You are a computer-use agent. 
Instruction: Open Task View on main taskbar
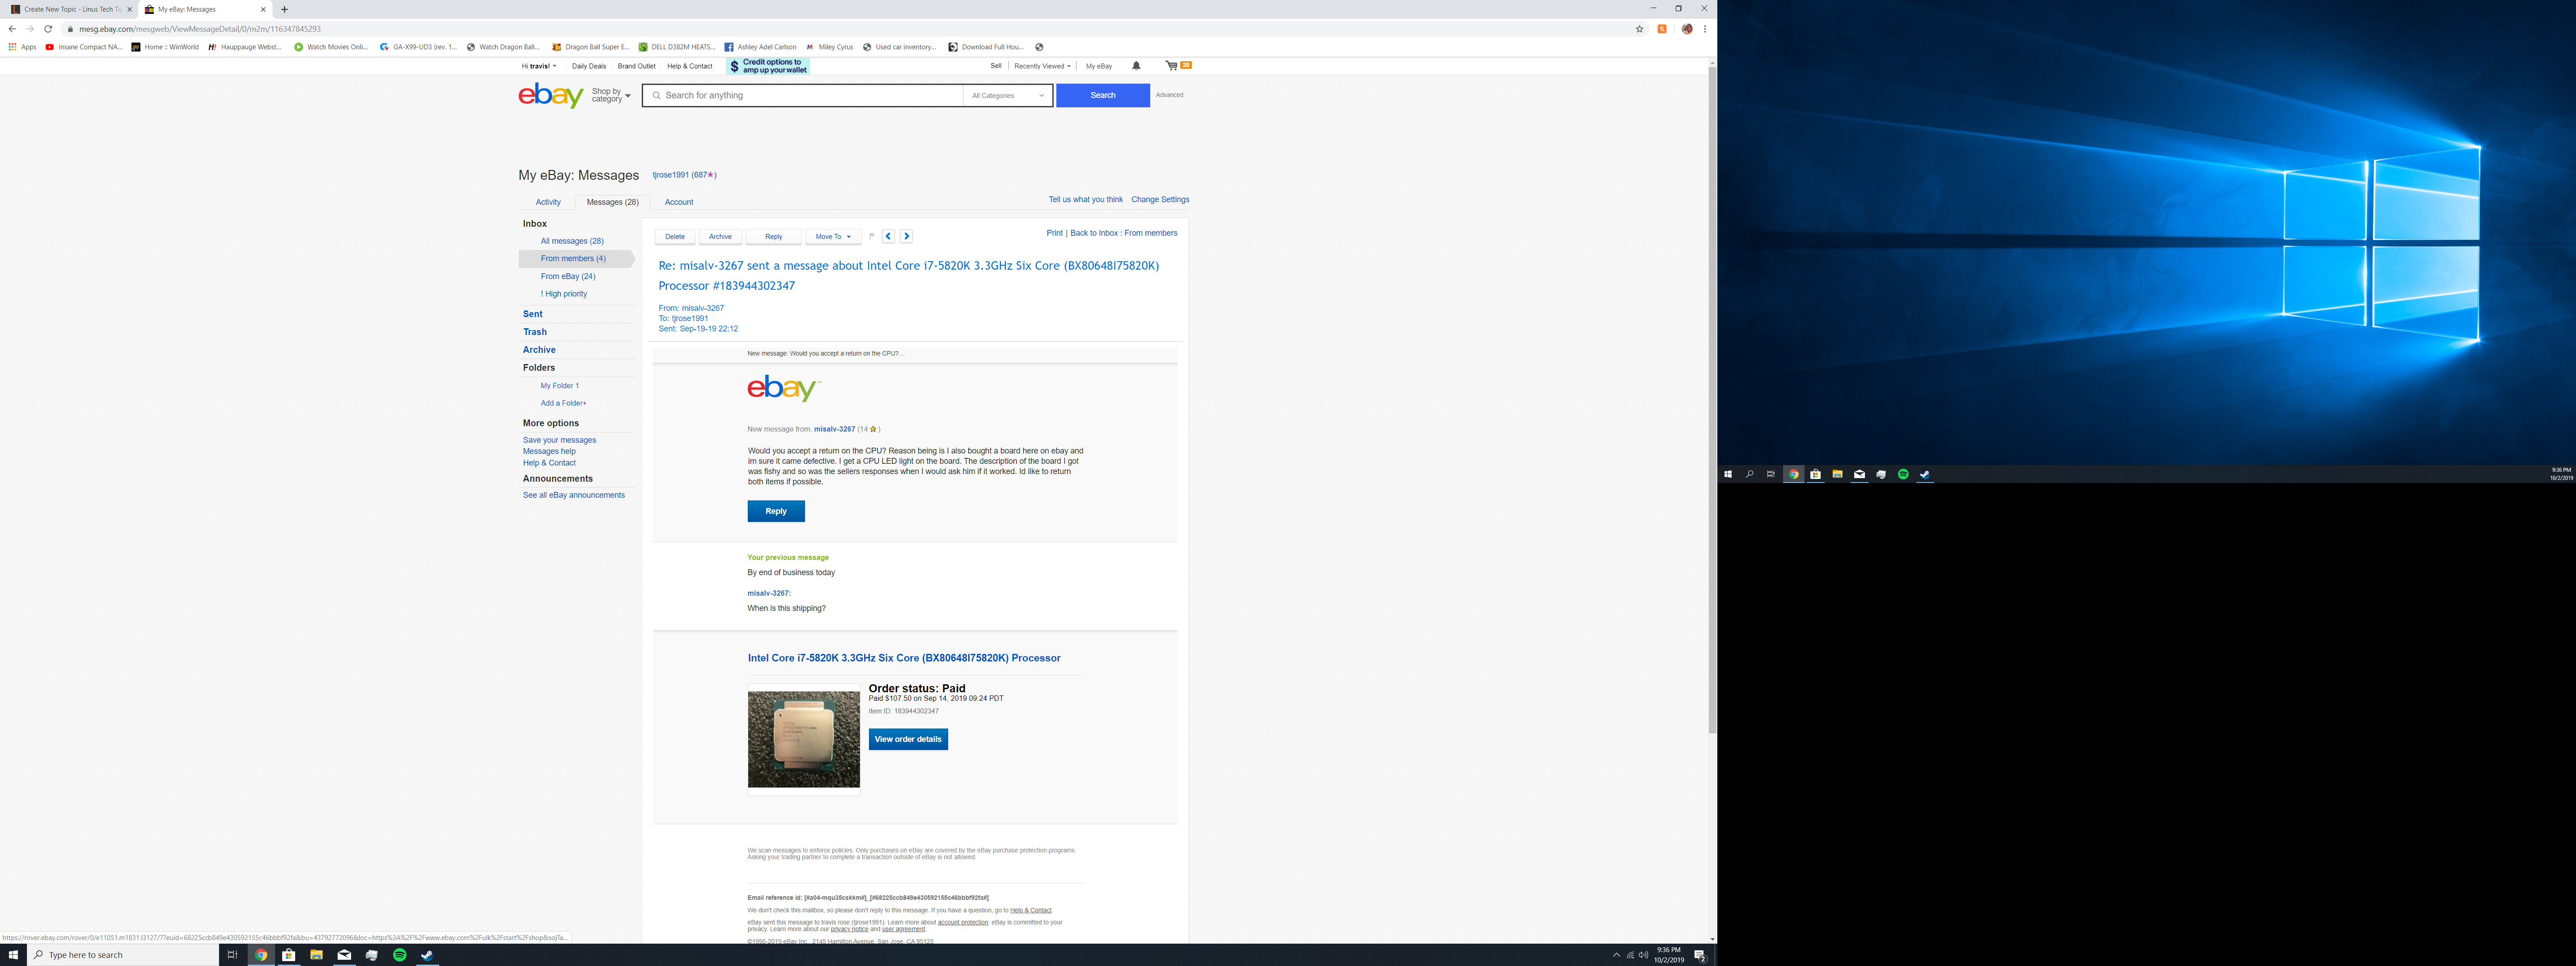(x=232, y=955)
